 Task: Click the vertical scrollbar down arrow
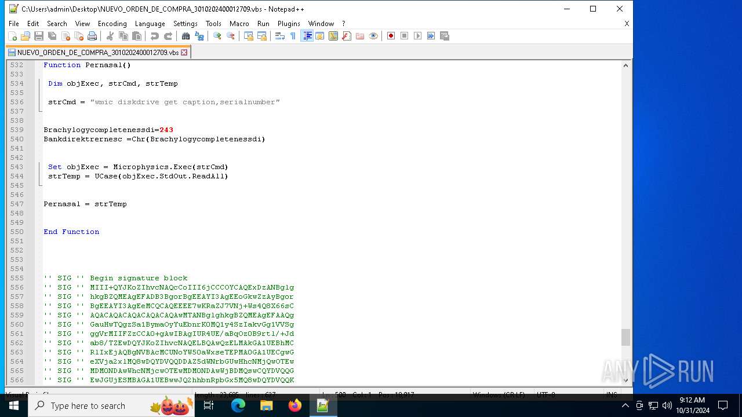(625, 380)
